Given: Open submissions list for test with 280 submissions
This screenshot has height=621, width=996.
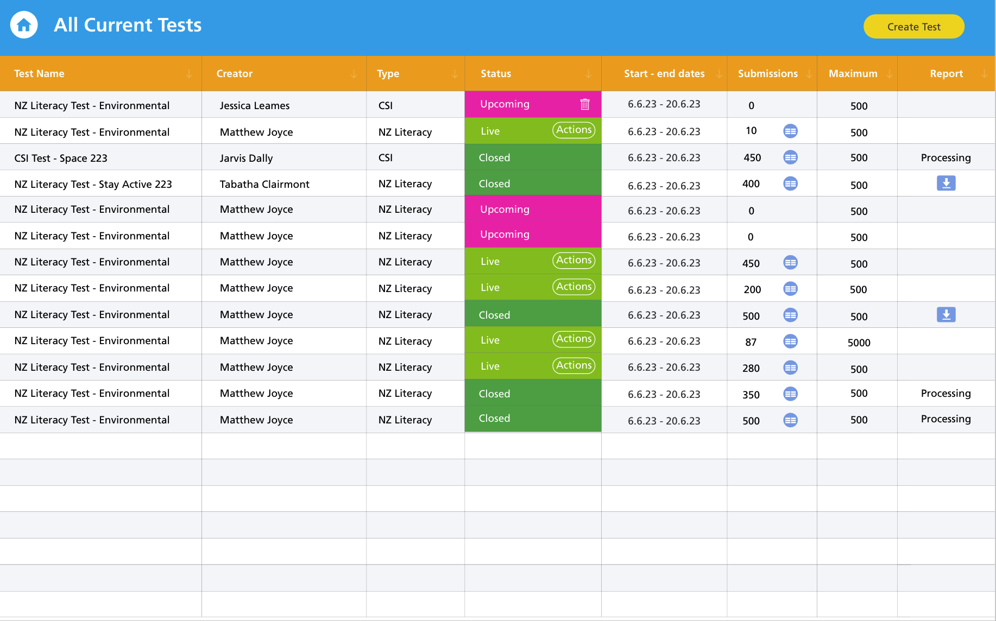Looking at the screenshot, I should pyautogui.click(x=790, y=367).
